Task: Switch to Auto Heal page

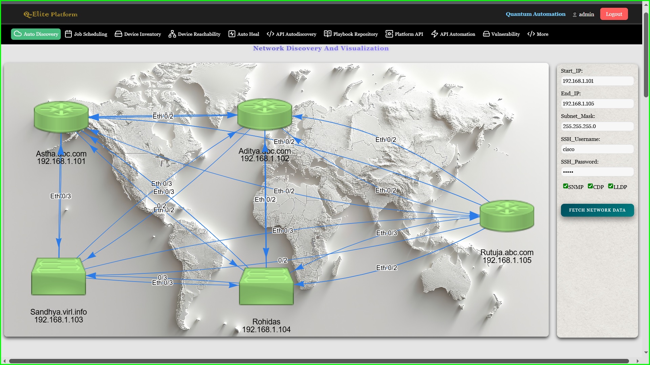Action: coord(244,34)
